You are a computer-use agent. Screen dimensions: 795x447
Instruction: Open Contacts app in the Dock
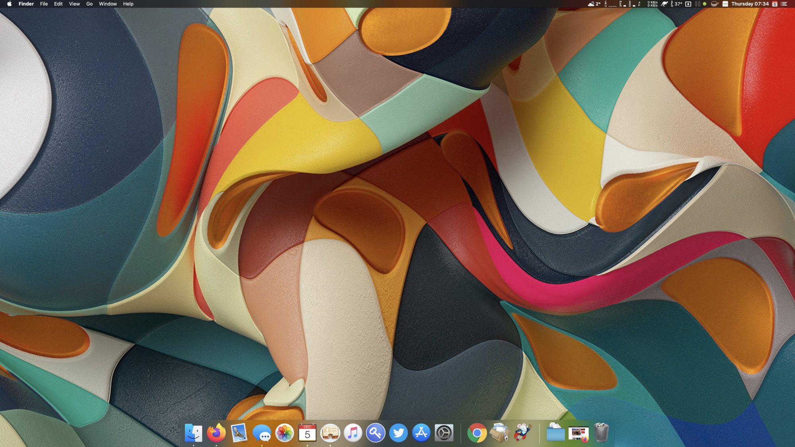pyautogui.click(x=330, y=433)
